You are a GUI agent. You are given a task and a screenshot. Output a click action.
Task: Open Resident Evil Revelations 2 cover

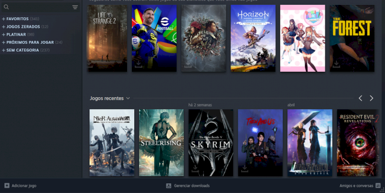point(357,142)
